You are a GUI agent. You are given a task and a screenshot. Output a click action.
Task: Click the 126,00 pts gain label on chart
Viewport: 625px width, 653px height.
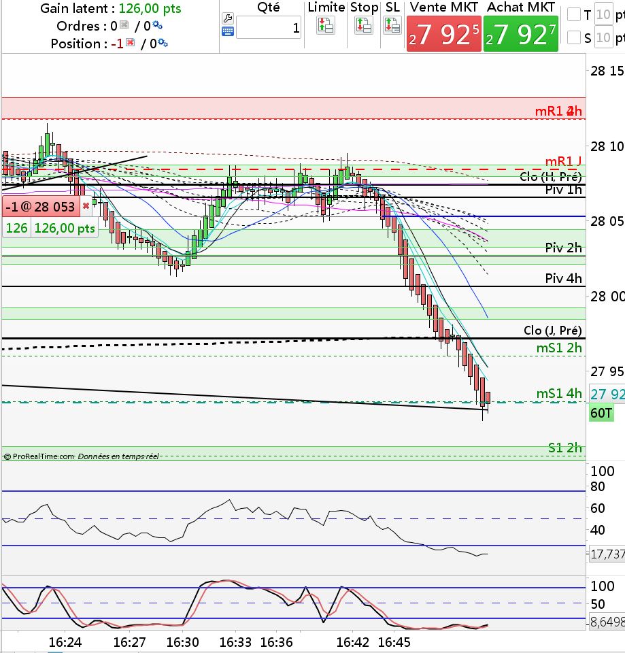click(65, 229)
